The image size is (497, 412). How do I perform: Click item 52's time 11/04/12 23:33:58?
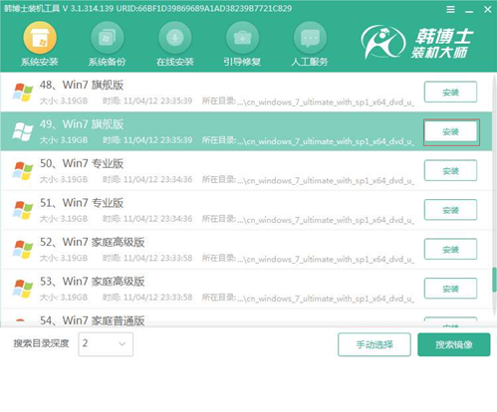point(147,258)
